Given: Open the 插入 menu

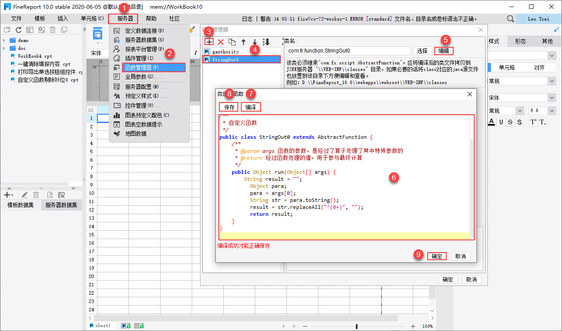Looking at the screenshot, I should [63, 19].
